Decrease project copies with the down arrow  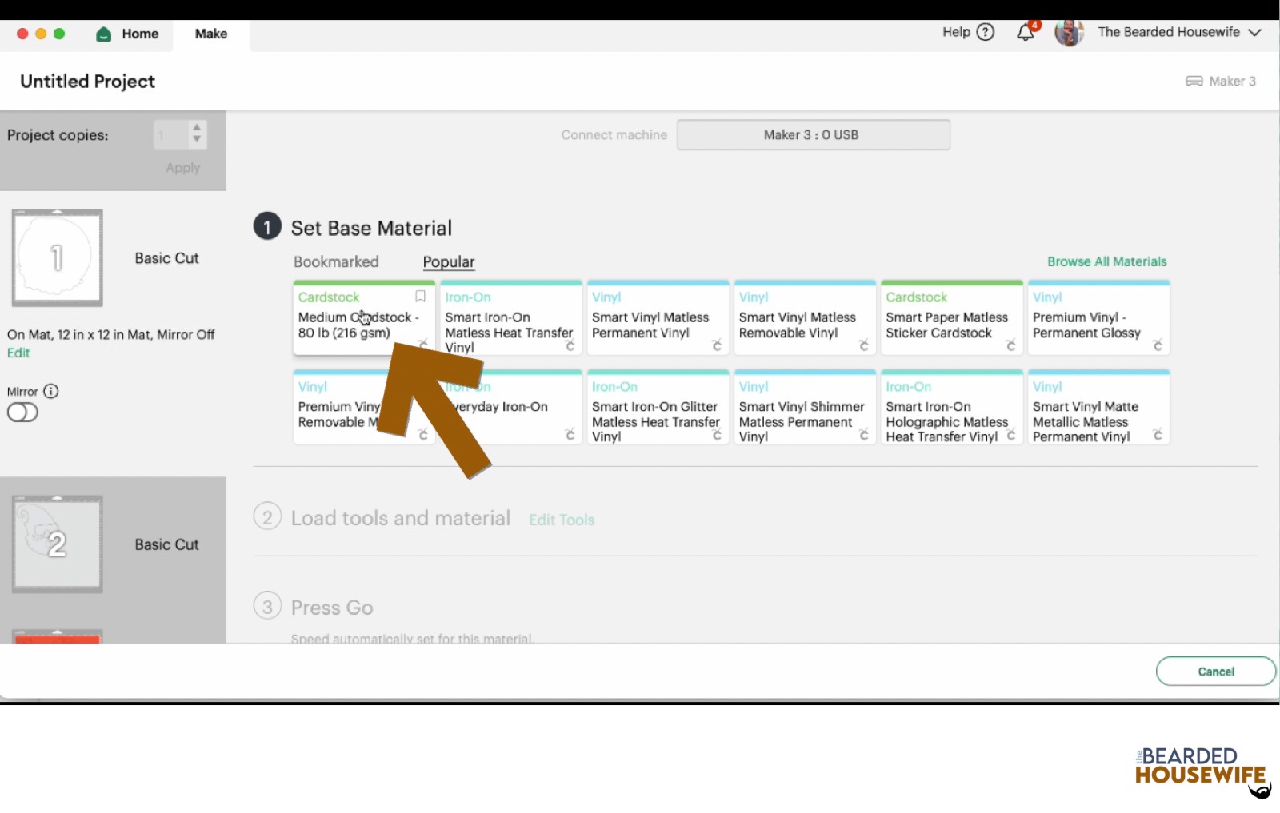point(197,141)
